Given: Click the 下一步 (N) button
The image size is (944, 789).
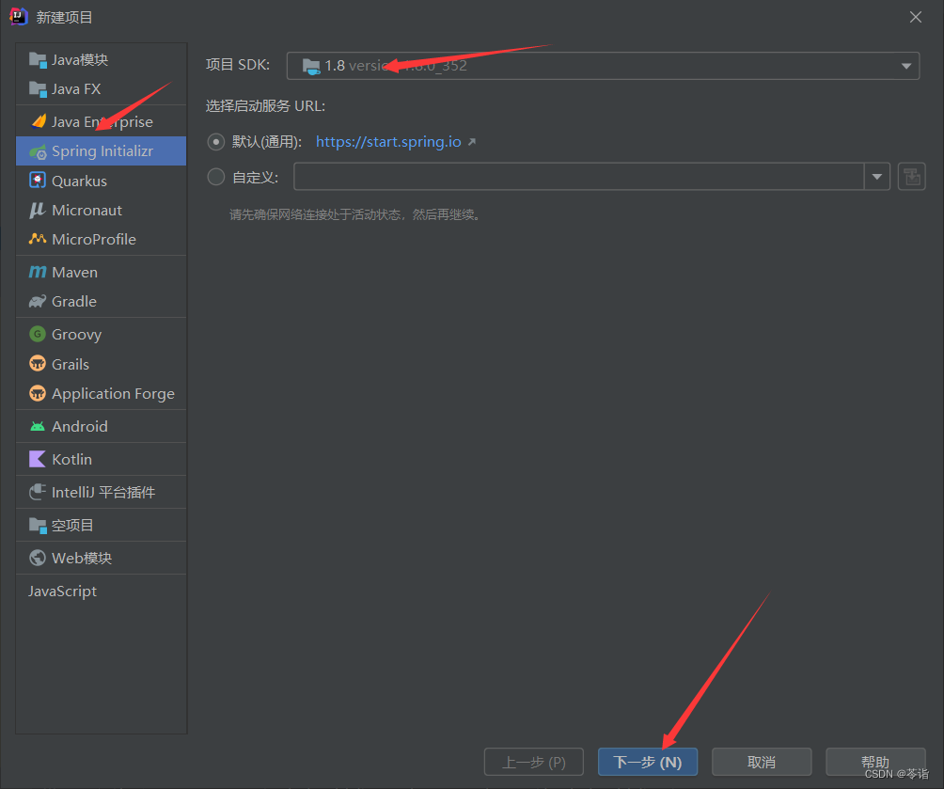Looking at the screenshot, I should coord(648,762).
